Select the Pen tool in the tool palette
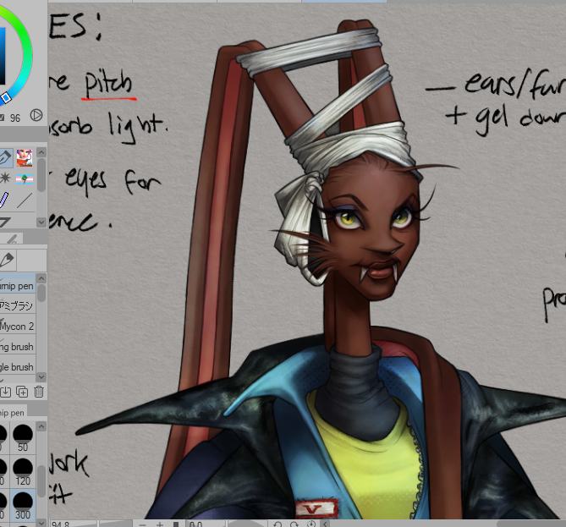The image size is (566, 527). 6,157
